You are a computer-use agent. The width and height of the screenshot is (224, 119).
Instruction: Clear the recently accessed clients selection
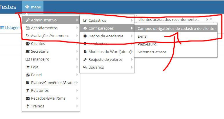coord(207,20)
